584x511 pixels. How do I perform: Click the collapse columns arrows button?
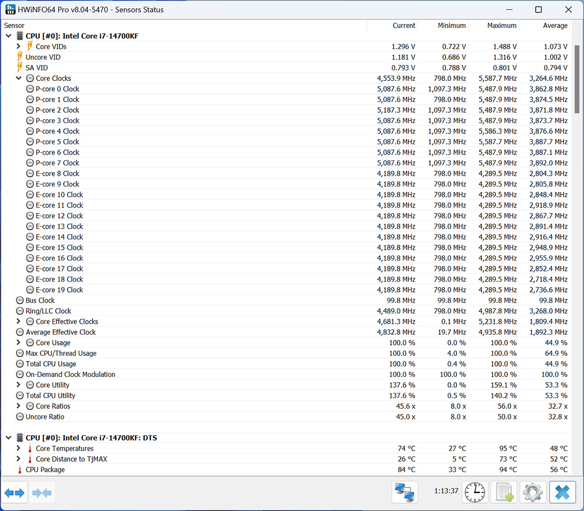[x=42, y=493]
